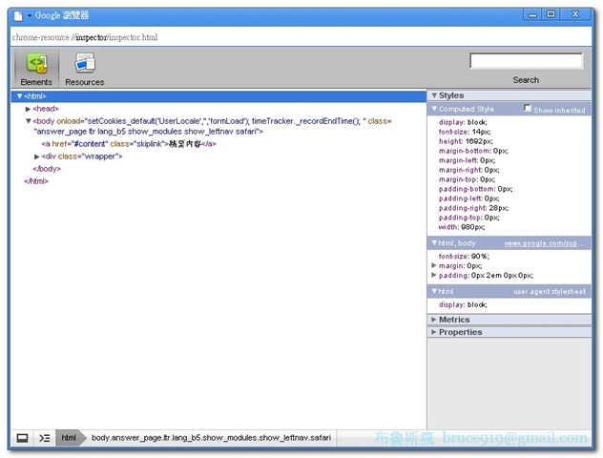Expand the head node
This screenshot has width=603, height=458.
point(28,109)
